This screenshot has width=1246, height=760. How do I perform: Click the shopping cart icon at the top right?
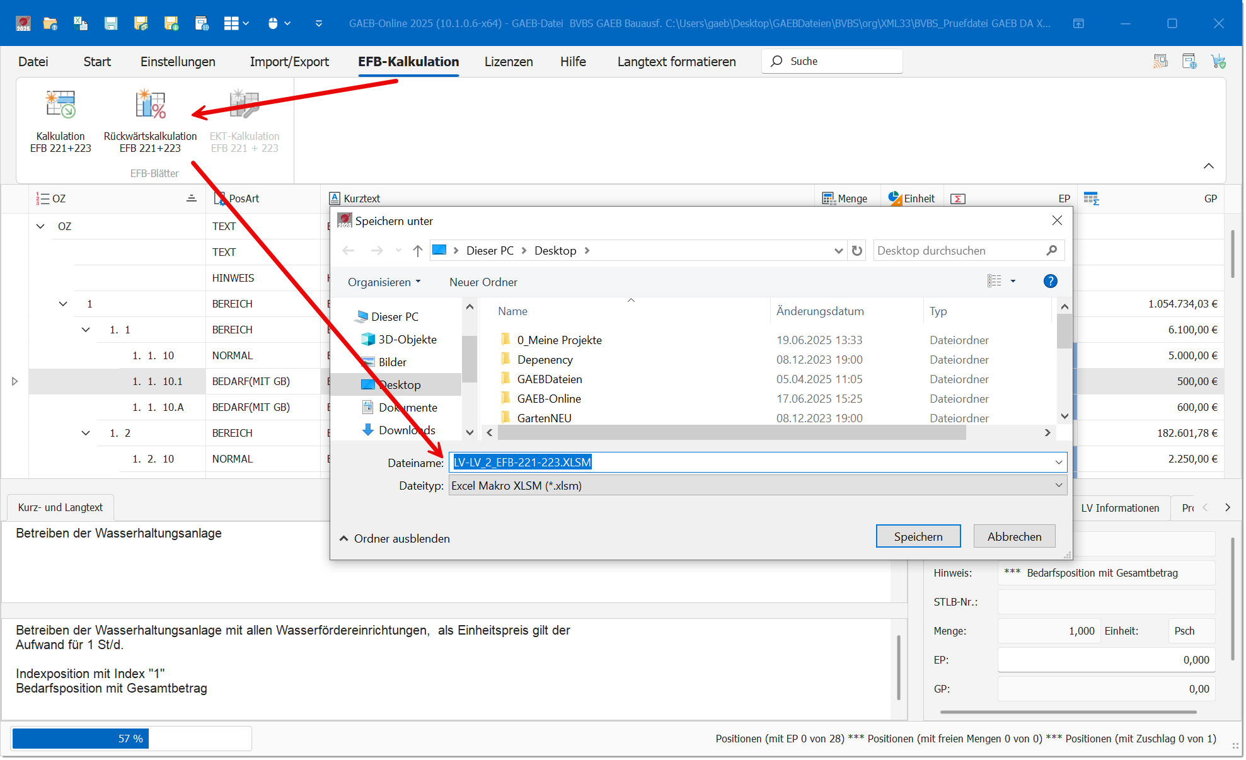click(x=1218, y=61)
